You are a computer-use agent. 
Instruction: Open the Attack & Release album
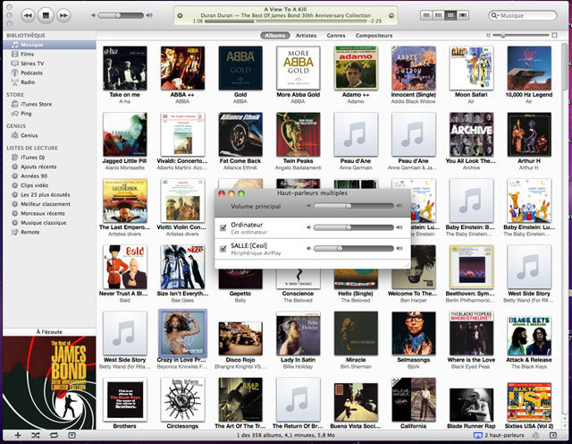529,337
